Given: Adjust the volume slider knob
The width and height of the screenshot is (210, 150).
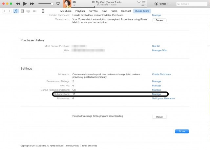Looking at the screenshot, I should click(52, 4).
